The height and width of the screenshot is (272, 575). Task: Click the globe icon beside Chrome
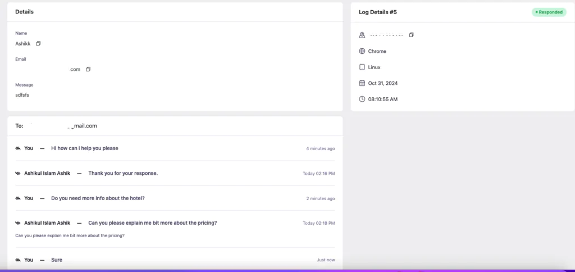(x=362, y=51)
